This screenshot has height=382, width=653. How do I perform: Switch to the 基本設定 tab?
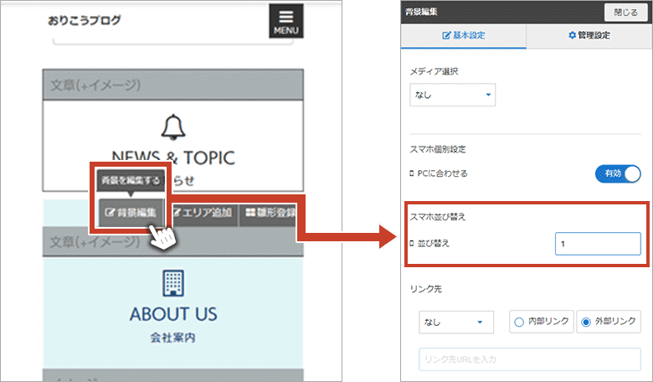(x=463, y=36)
